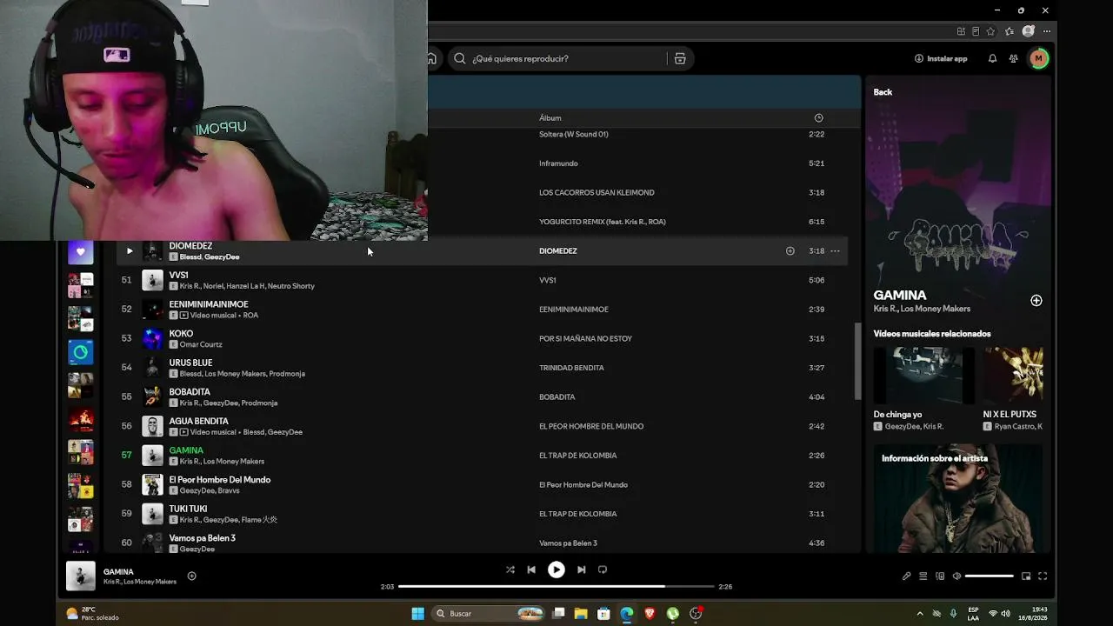Open Microsoft Store from the taskbar
This screenshot has height=626, width=1113.
[x=603, y=614]
